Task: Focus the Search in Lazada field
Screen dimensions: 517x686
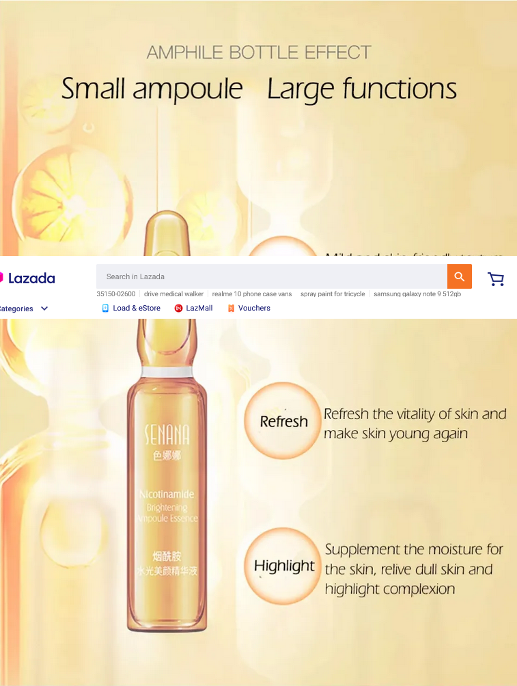Action: [x=272, y=276]
